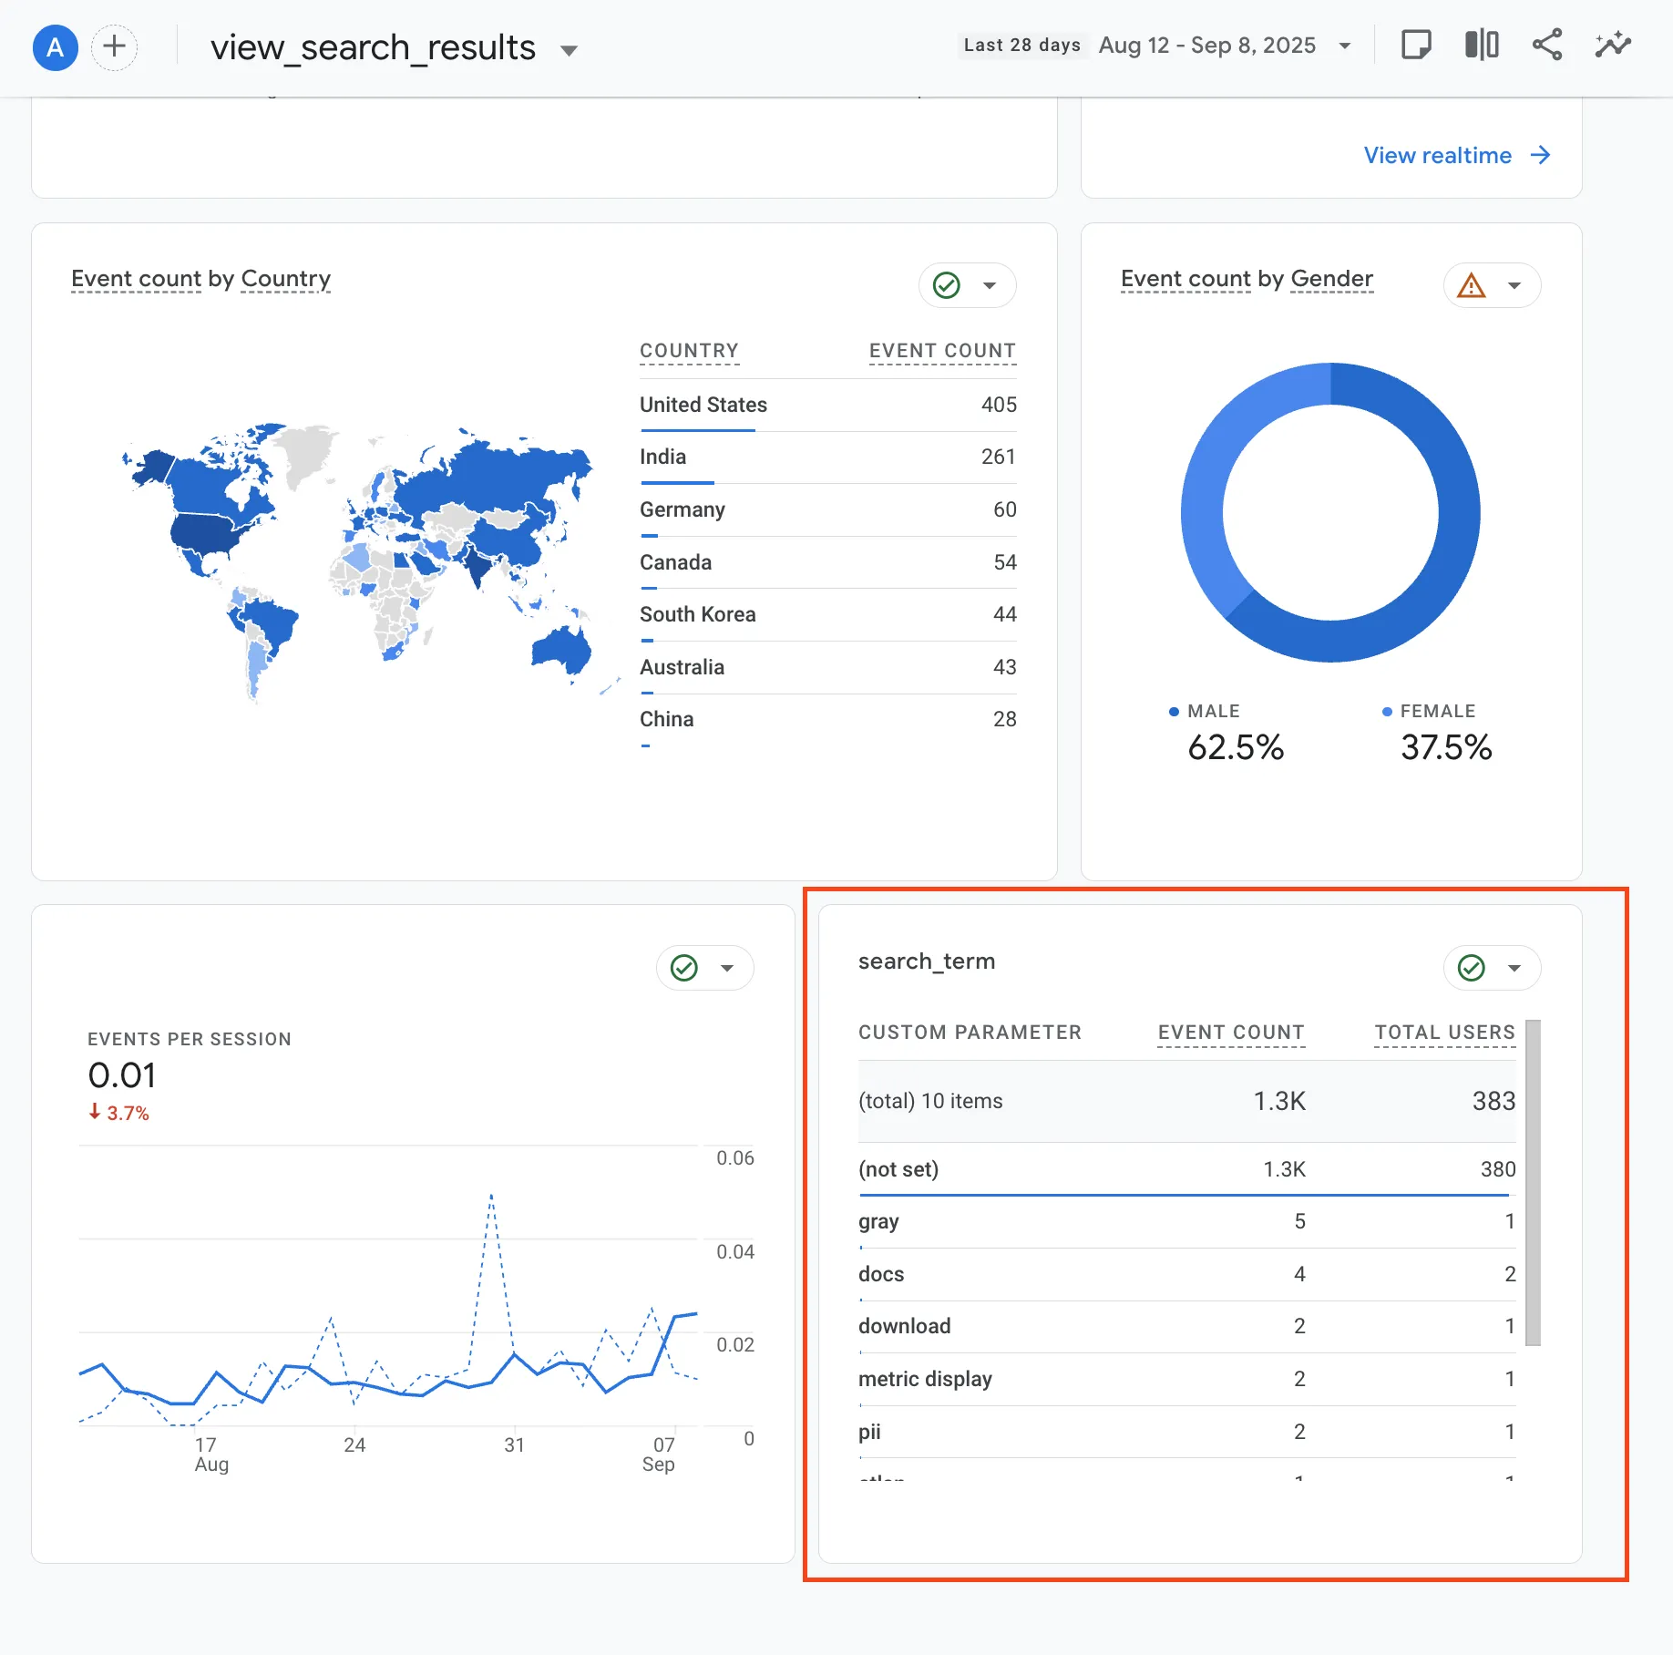Click the Male legend color dot
1673x1655 pixels.
click(1174, 712)
